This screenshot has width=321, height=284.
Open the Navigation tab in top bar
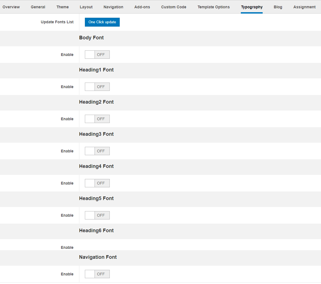pyautogui.click(x=113, y=7)
